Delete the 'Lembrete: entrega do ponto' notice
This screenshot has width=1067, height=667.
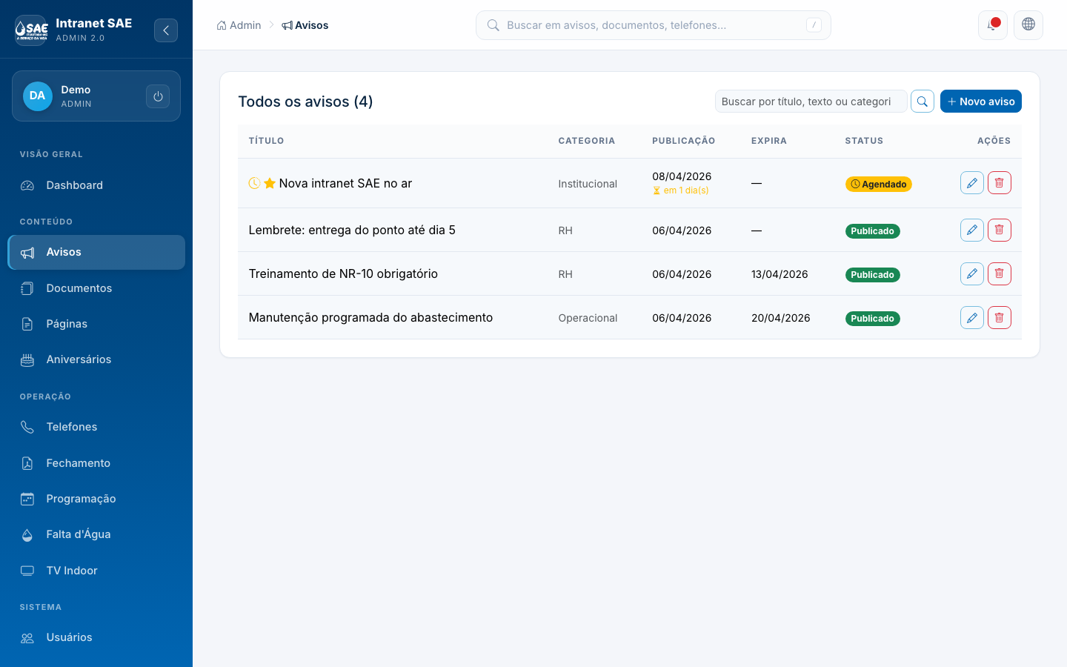coord(1000,230)
